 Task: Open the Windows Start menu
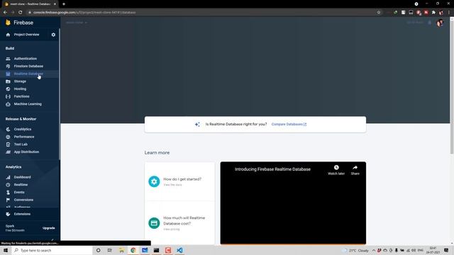(6, 250)
